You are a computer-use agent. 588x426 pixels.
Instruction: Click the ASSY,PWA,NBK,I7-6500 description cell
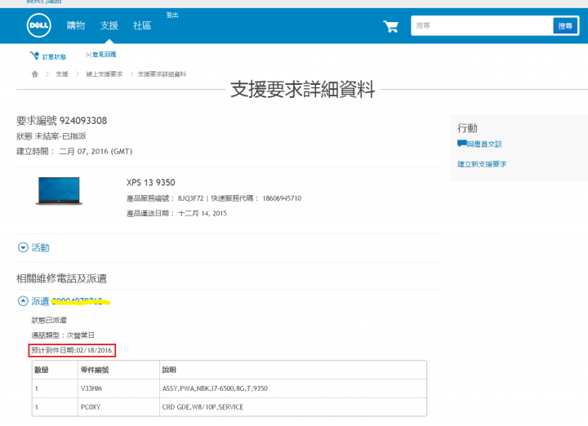click(293, 388)
